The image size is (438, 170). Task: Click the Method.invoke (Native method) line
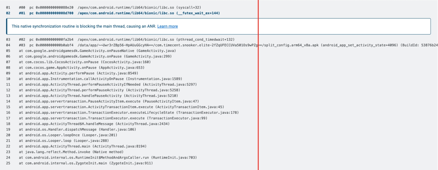pyautogui.click(x=71, y=152)
